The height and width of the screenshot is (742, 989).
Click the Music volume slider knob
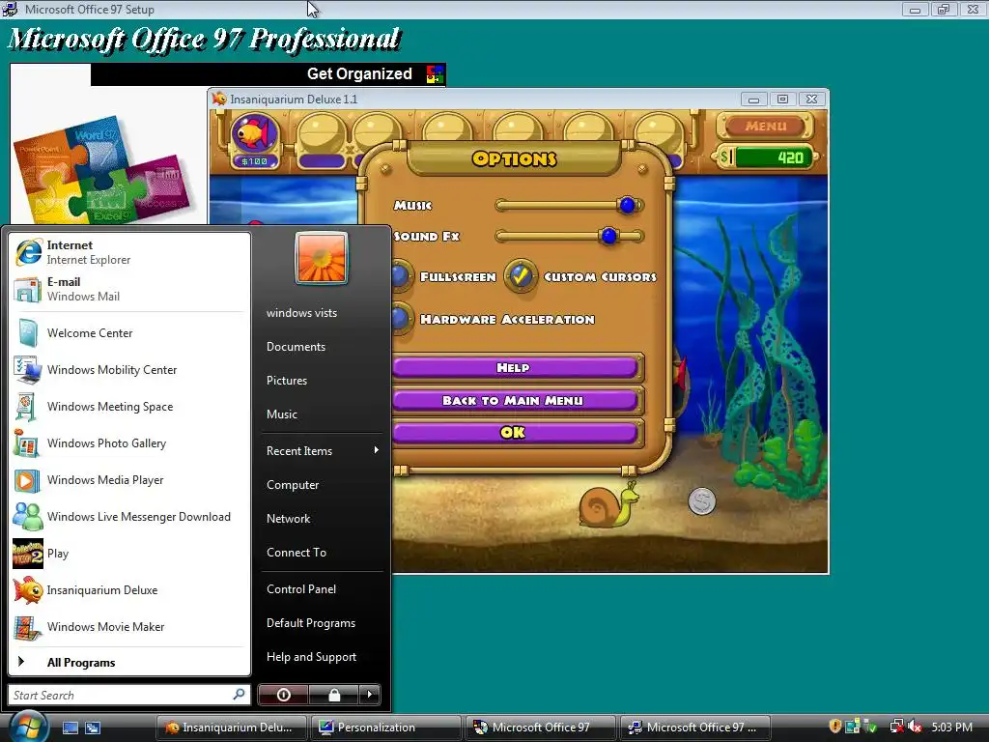[627, 205]
